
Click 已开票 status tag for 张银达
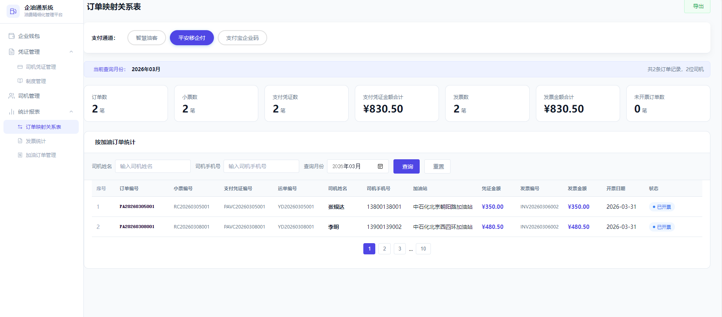coord(662,207)
